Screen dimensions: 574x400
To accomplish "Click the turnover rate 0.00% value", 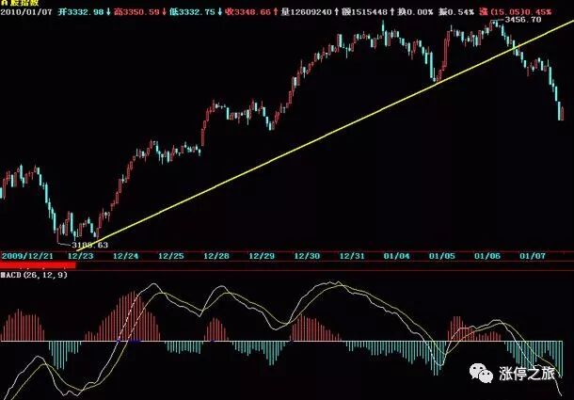I will [x=420, y=12].
